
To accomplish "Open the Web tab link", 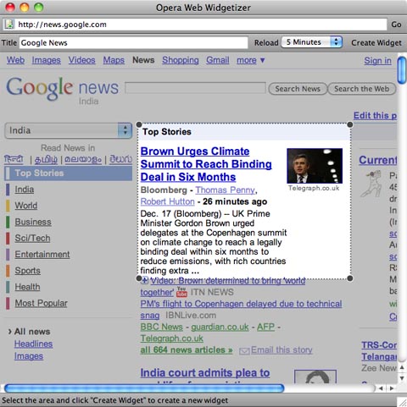I will [x=15, y=60].
